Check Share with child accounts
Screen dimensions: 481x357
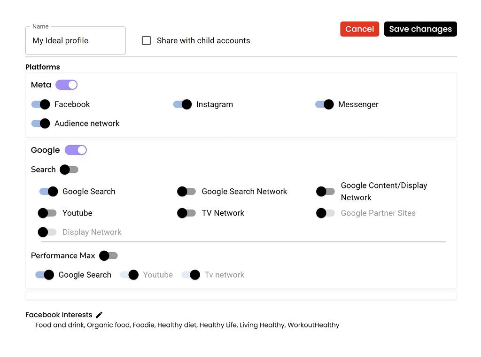pos(146,40)
